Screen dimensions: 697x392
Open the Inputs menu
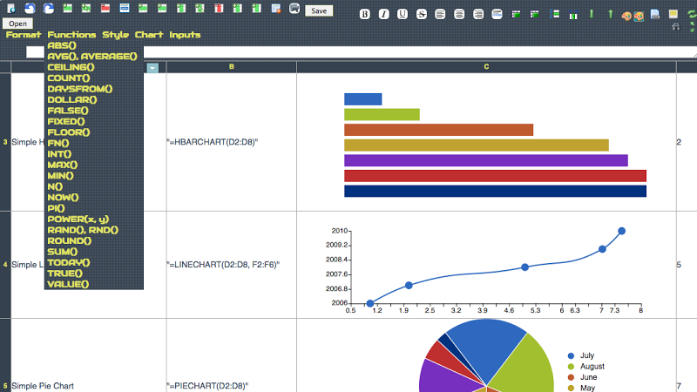(185, 35)
